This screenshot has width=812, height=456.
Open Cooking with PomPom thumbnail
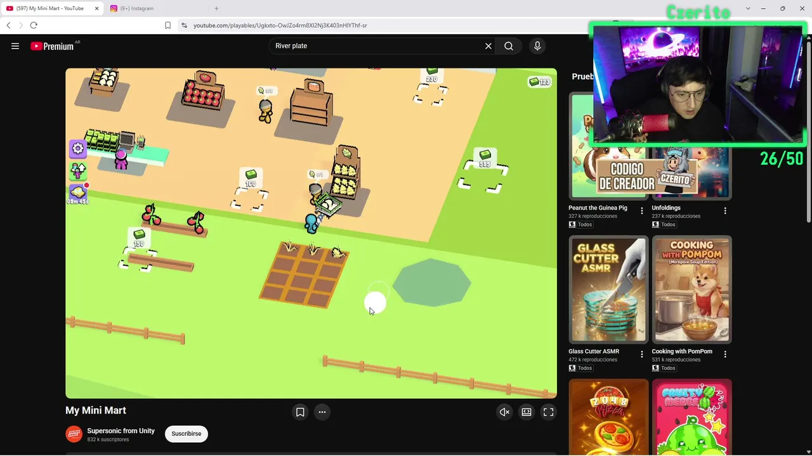[691, 289]
